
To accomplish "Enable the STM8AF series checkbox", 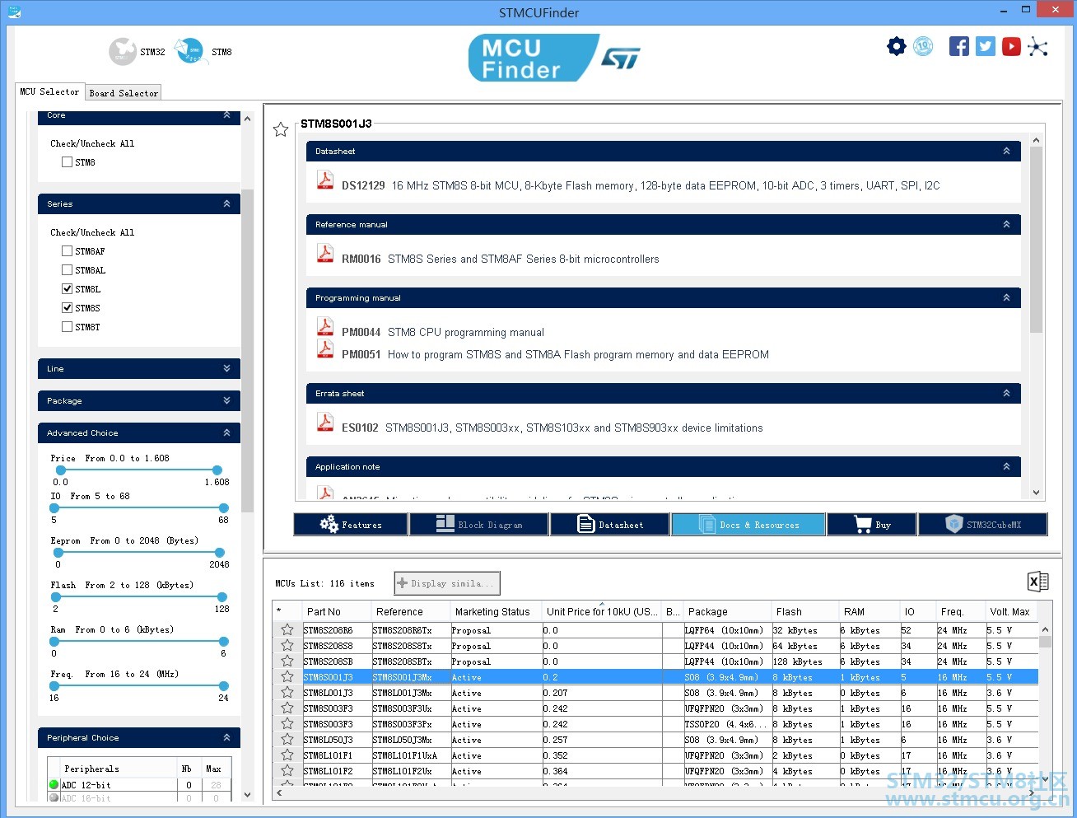I will pos(67,251).
